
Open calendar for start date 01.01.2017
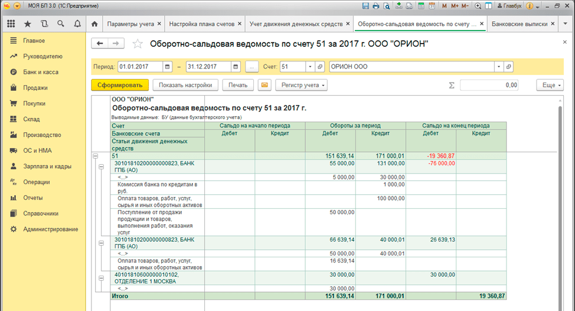click(x=168, y=67)
